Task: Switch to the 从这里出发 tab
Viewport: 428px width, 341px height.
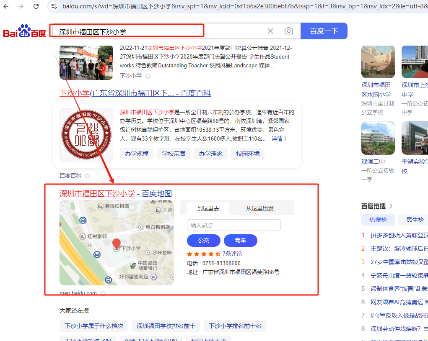Action: tap(260, 208)
